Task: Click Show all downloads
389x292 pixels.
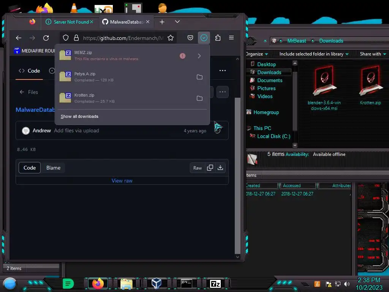Action: point(79,116)
